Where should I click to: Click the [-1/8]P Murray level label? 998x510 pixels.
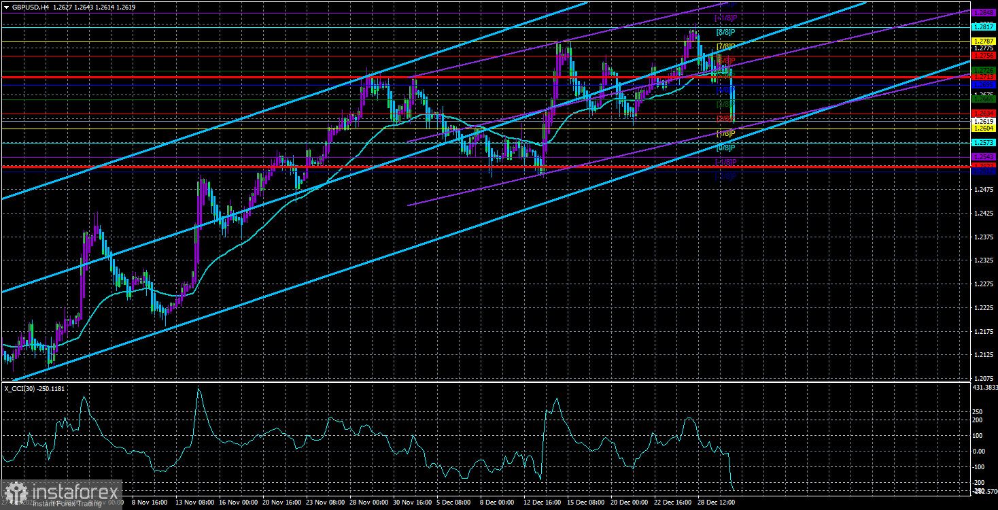pos(726,162)
